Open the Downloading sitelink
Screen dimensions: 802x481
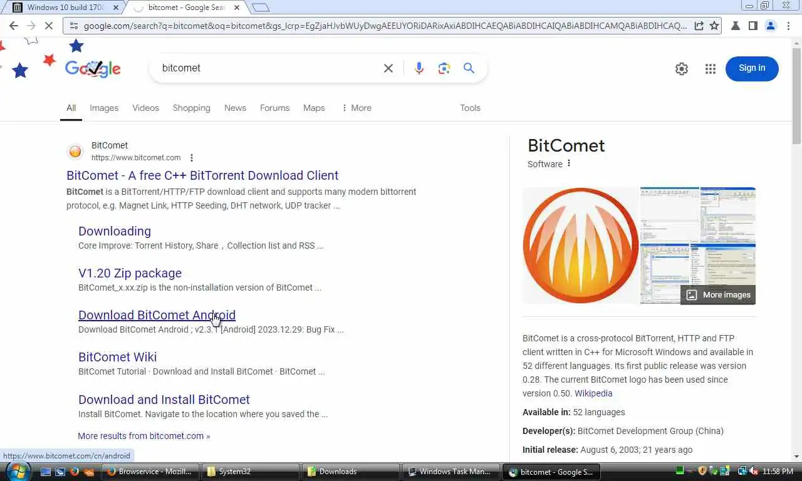pos(115,231)
